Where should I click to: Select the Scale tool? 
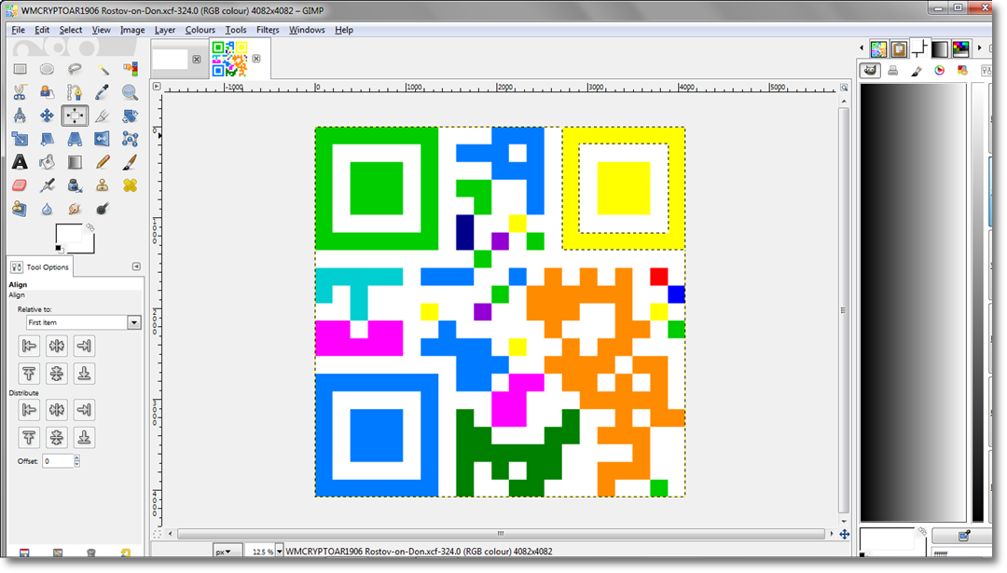[x=20, y=139]
